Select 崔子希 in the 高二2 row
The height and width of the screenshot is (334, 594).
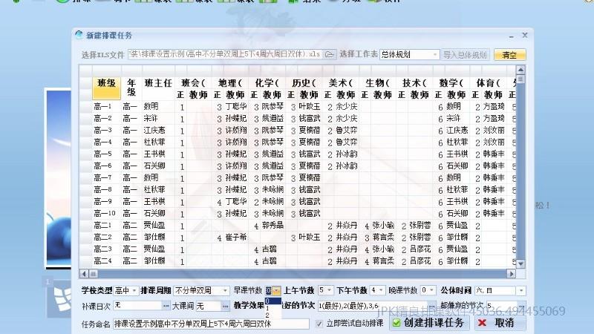coord(236,237)
